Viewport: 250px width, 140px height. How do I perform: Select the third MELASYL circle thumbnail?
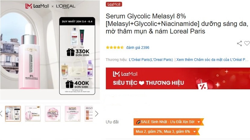click(53, 114)
